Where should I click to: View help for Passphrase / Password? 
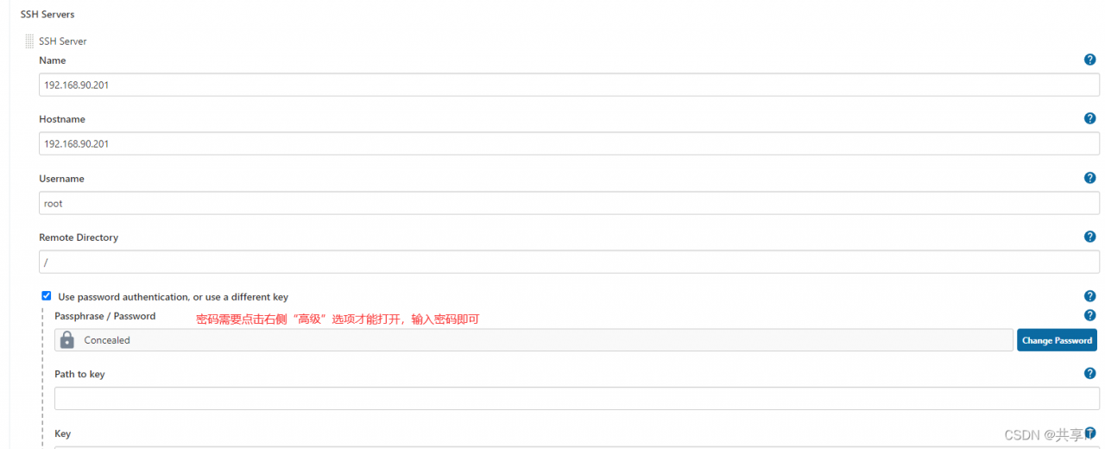coord(1089,315)
